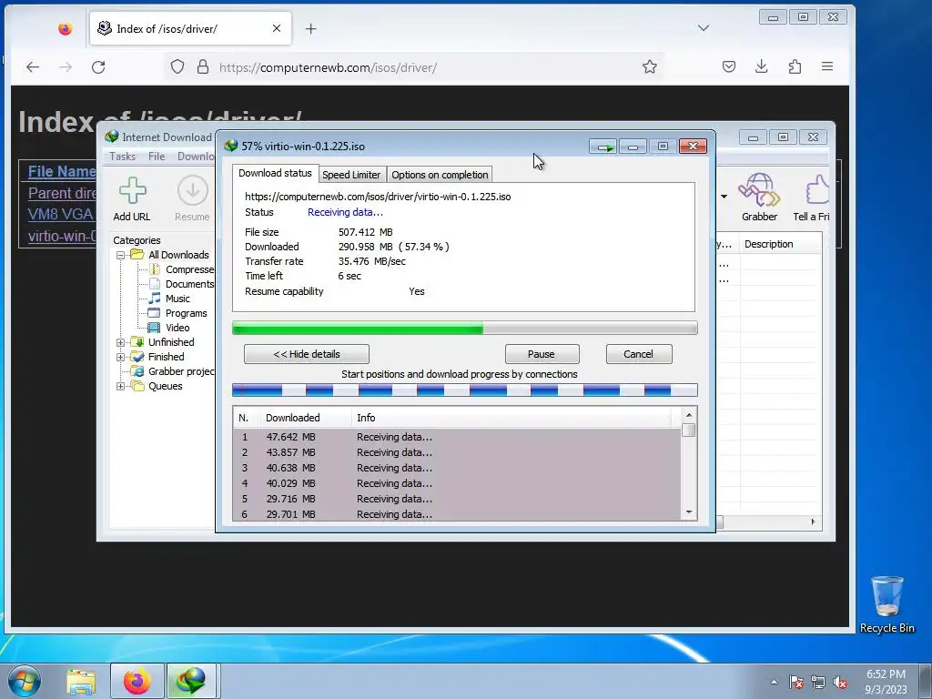Open Firefox hamburger application menu

coord(826,66)
